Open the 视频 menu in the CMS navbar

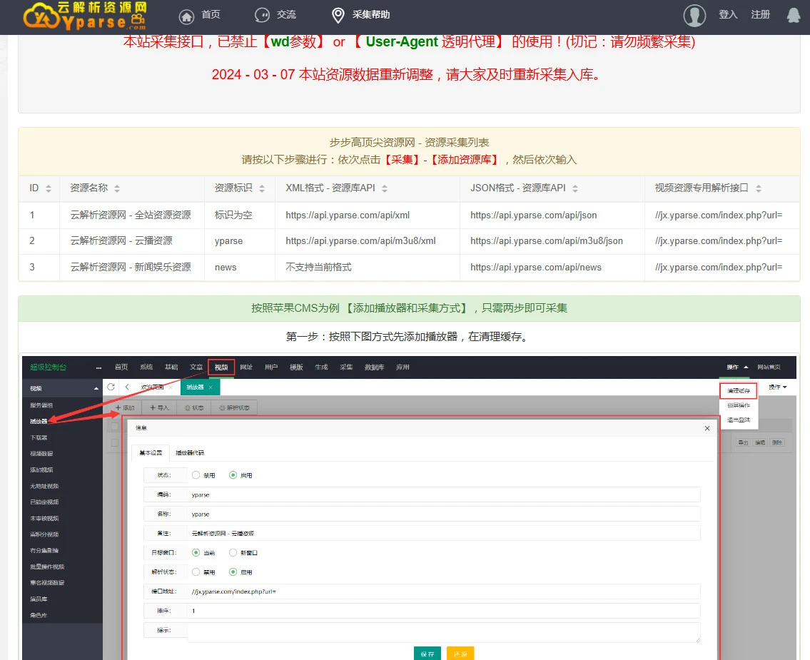pyautogui.click(x=221, y=366)
